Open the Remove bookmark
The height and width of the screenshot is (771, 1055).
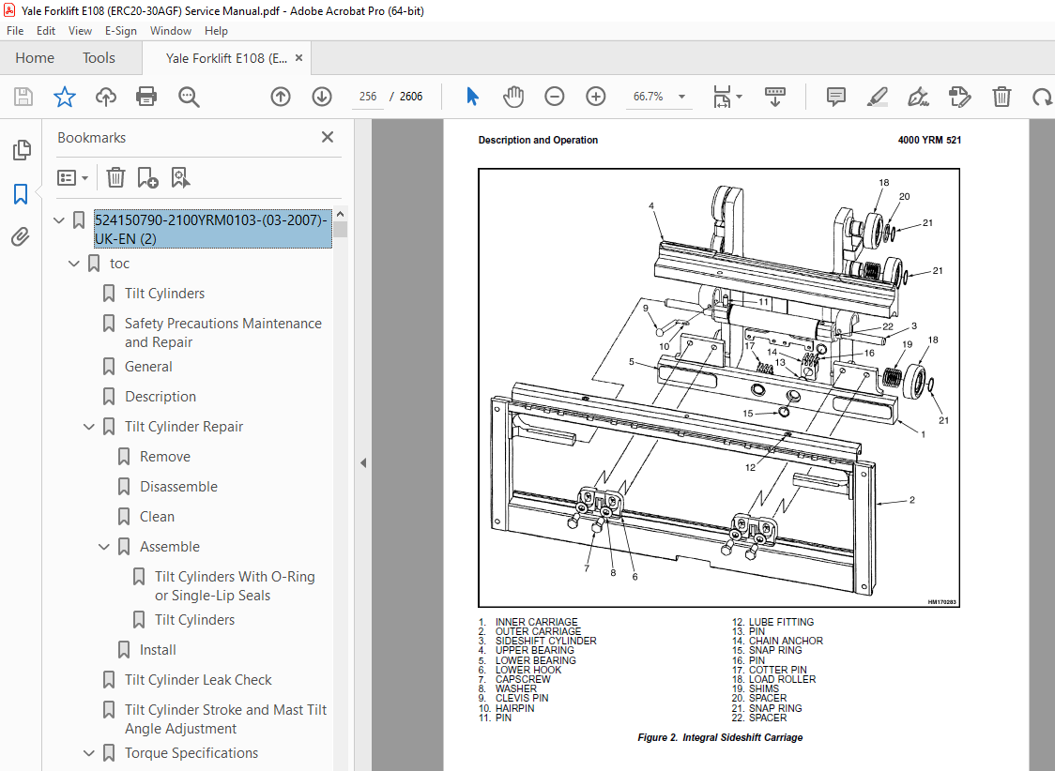(x=165, y=457)
